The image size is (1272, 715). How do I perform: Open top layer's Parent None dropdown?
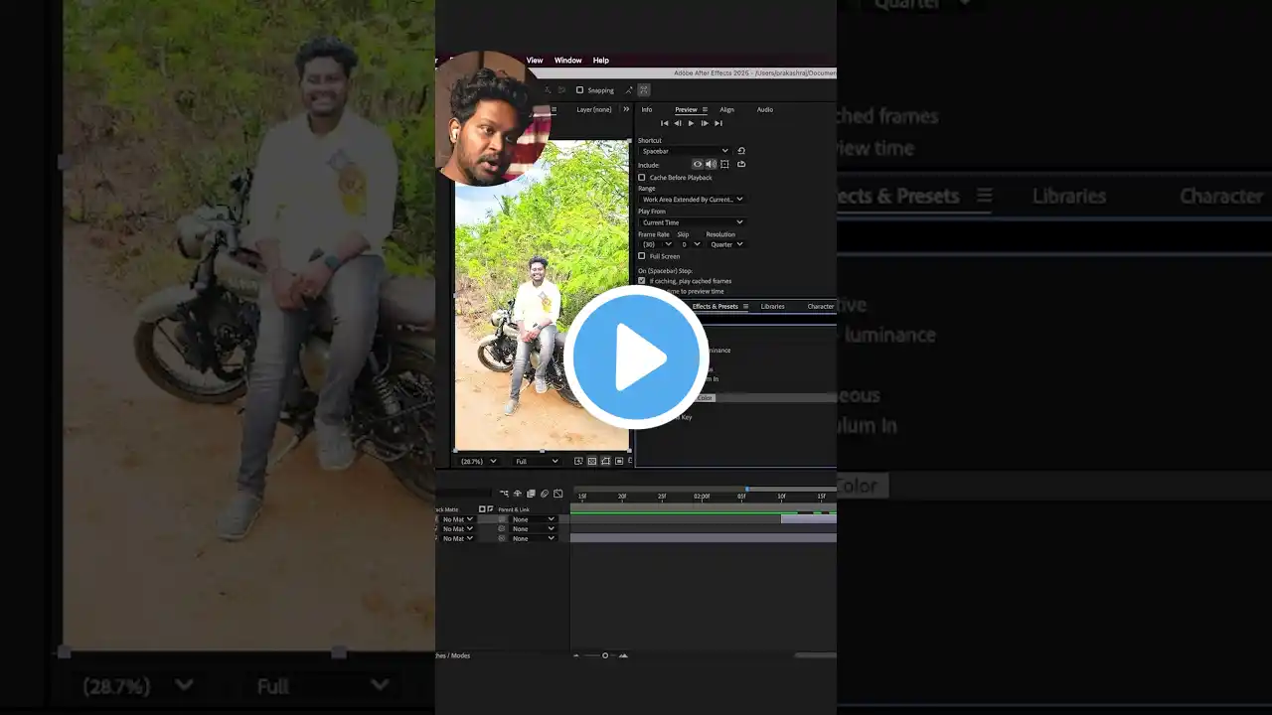[x=534, y=519]
